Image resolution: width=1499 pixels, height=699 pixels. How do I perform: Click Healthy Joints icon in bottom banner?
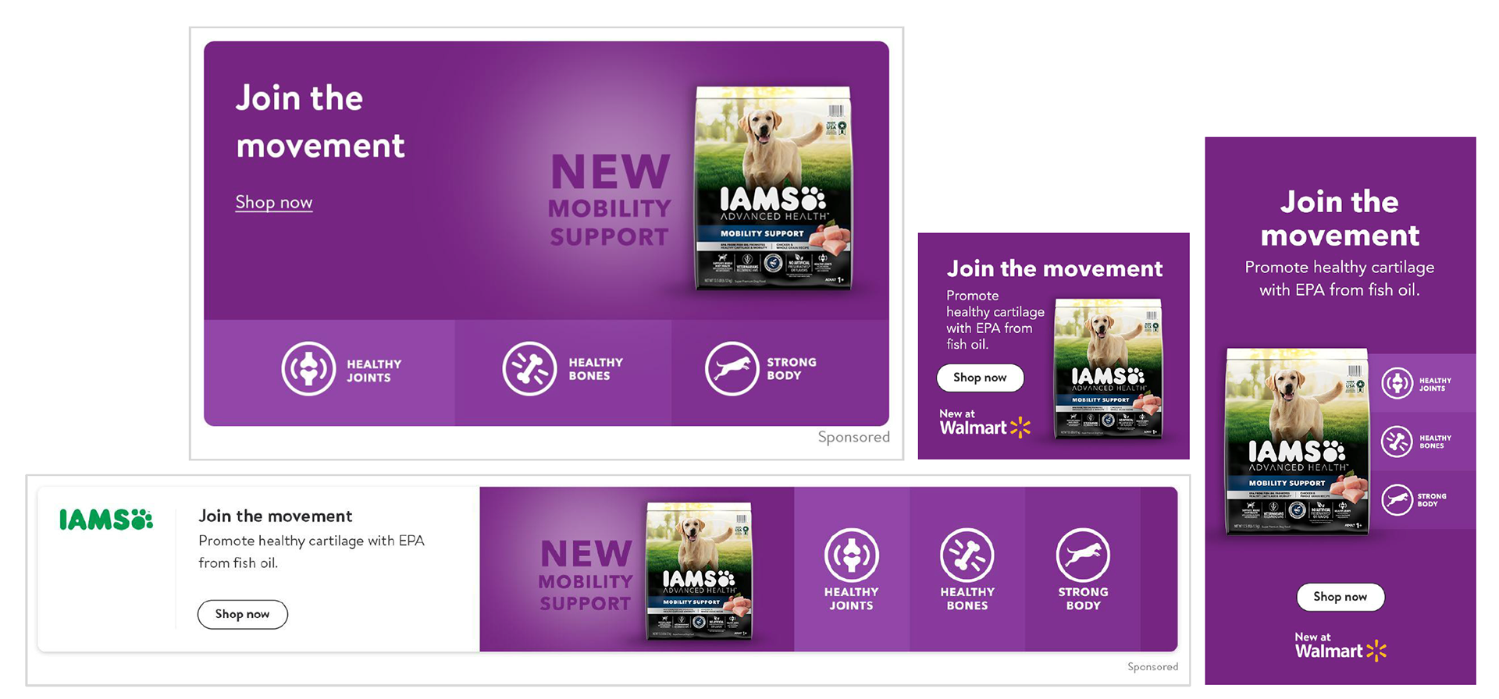click(x=852, y=555)
